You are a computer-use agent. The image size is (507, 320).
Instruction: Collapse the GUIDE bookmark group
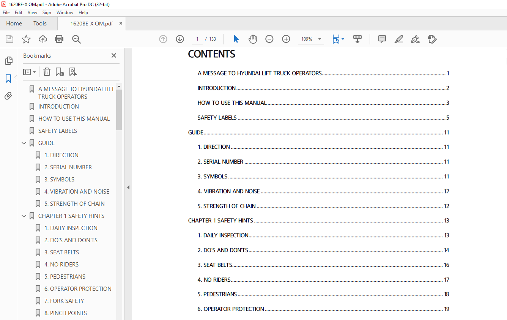(24, 143)
